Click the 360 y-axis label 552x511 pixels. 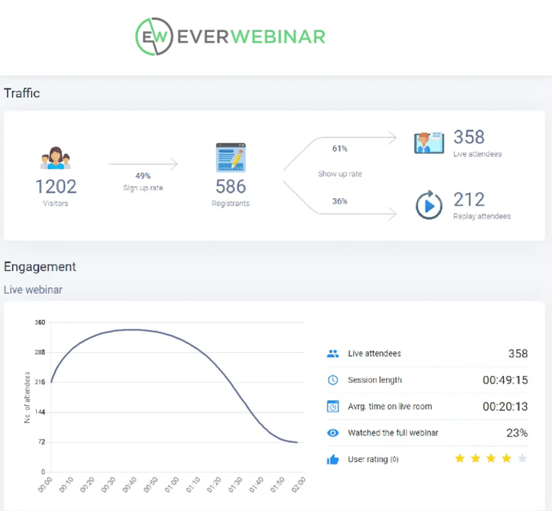(40, 322)
